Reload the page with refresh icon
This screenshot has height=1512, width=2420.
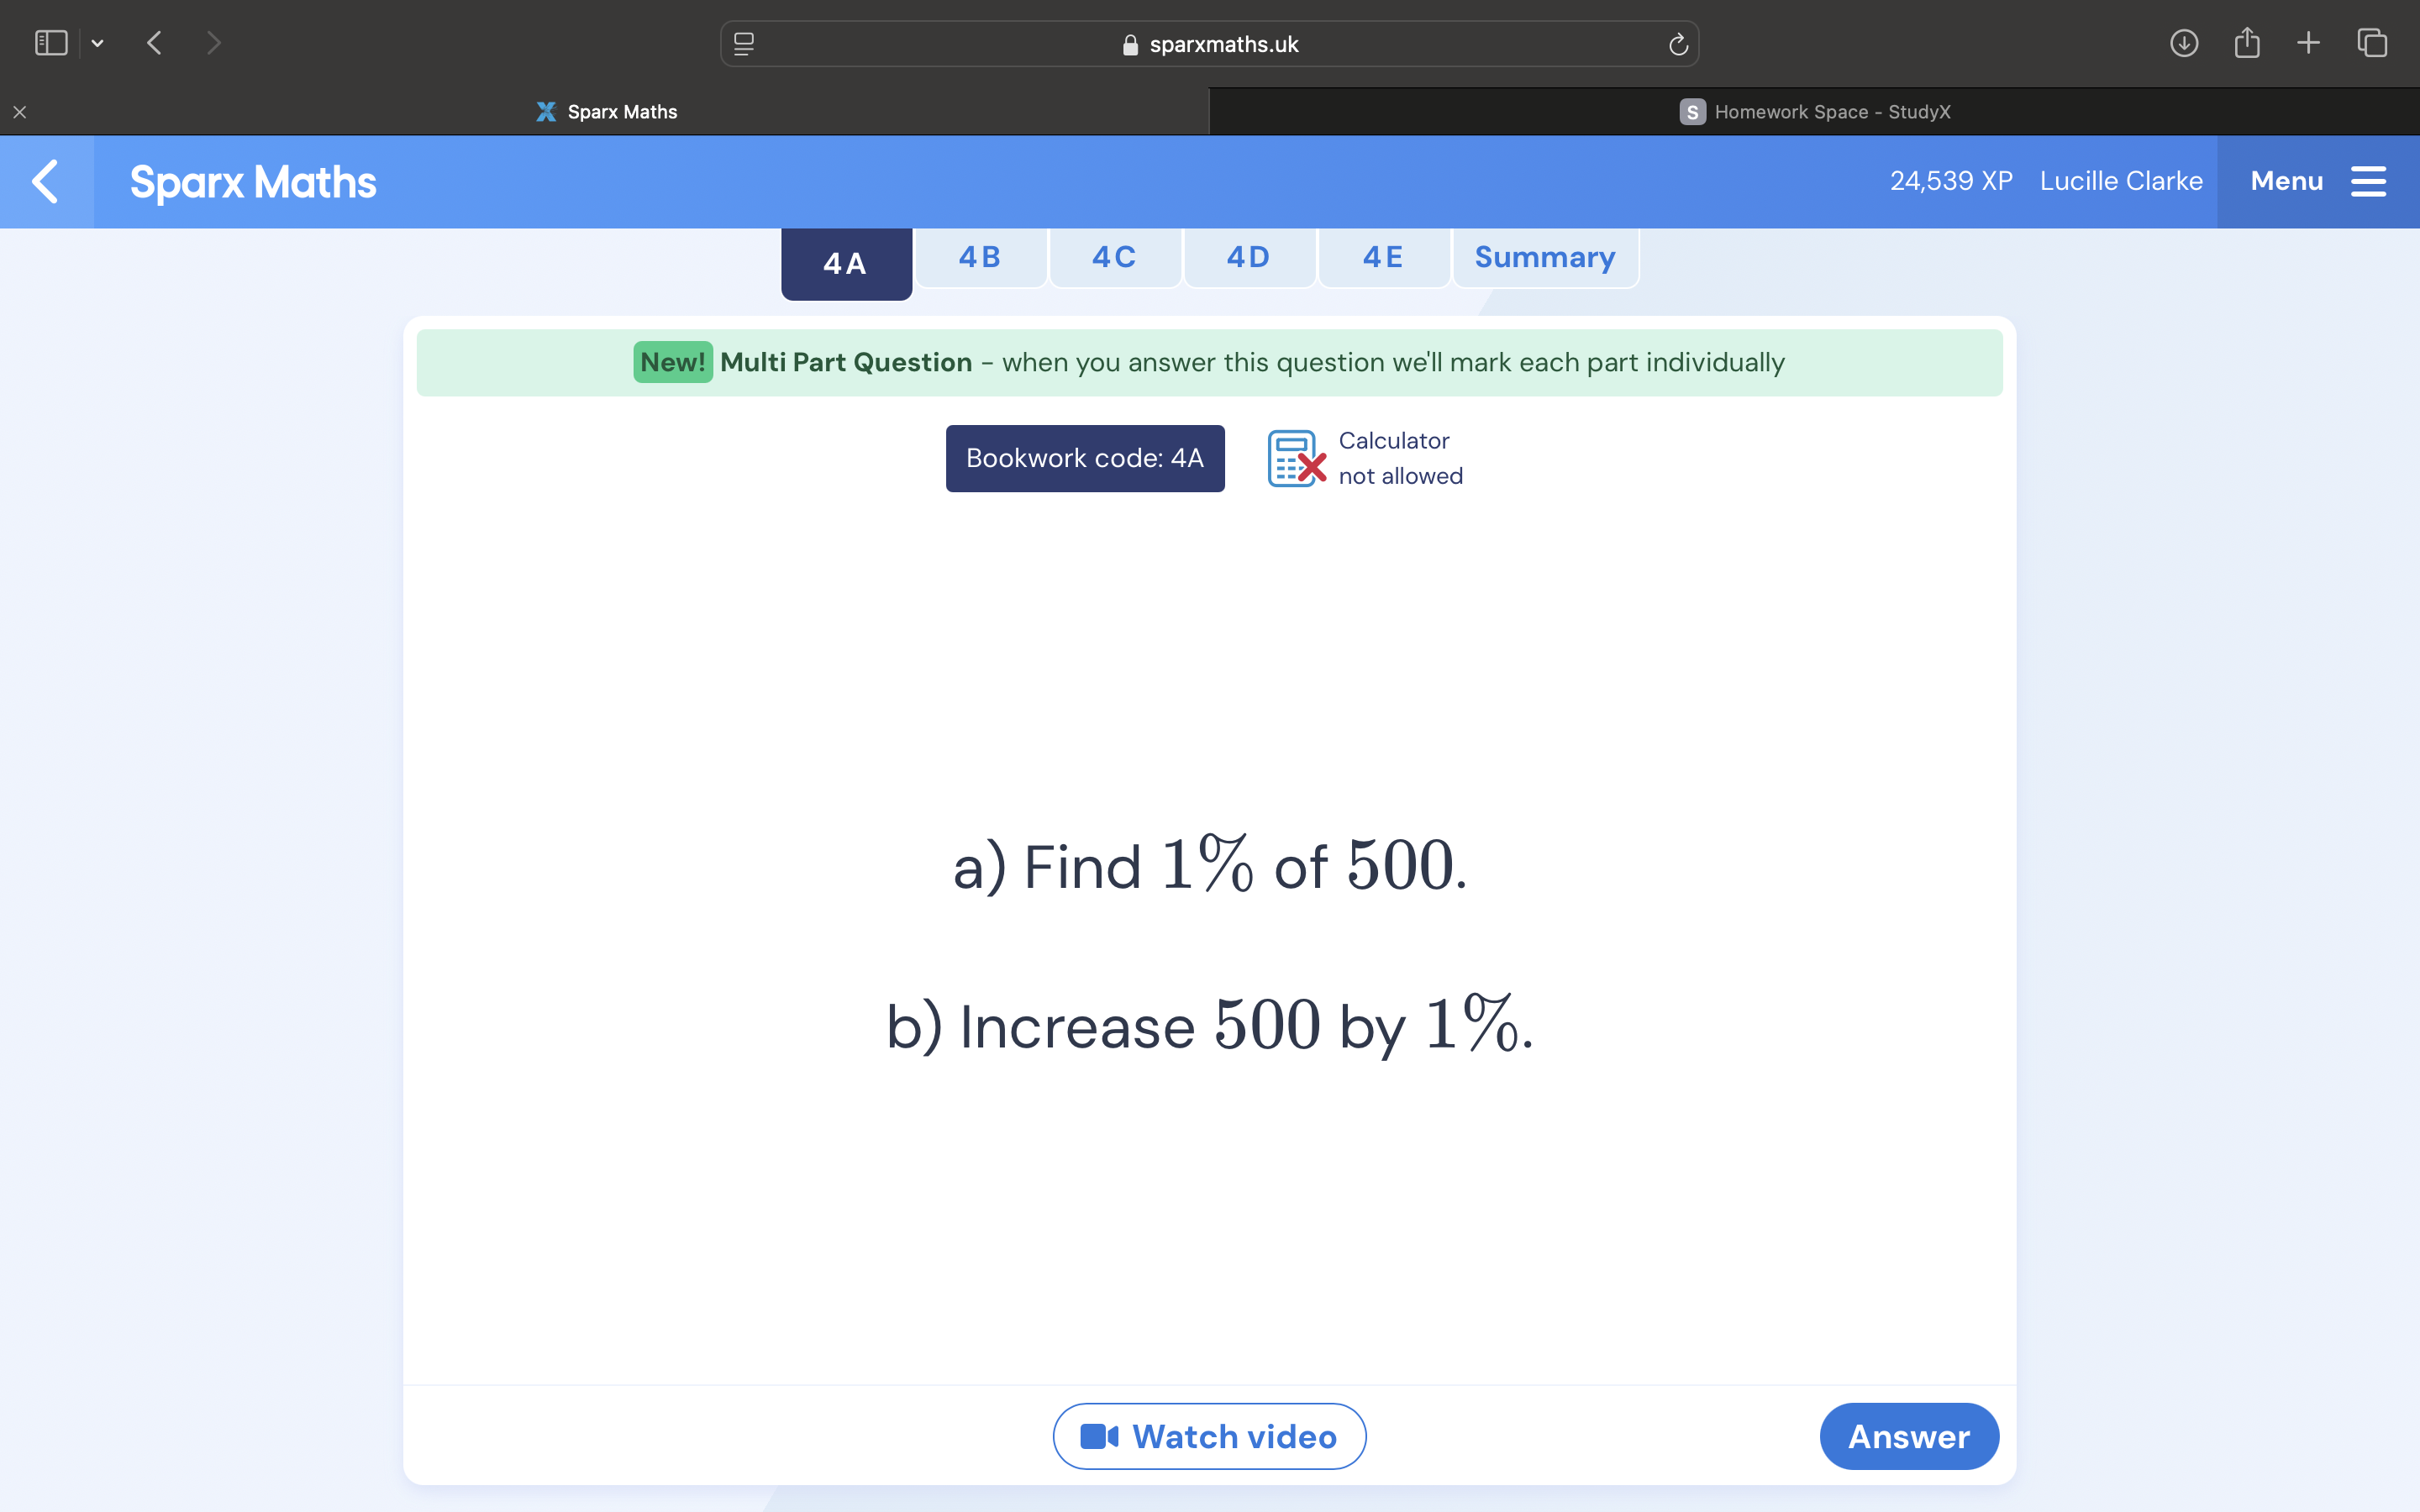click(1678, 44)
